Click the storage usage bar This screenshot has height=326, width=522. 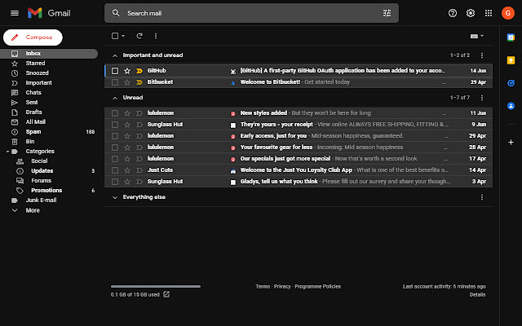(155, 287)
